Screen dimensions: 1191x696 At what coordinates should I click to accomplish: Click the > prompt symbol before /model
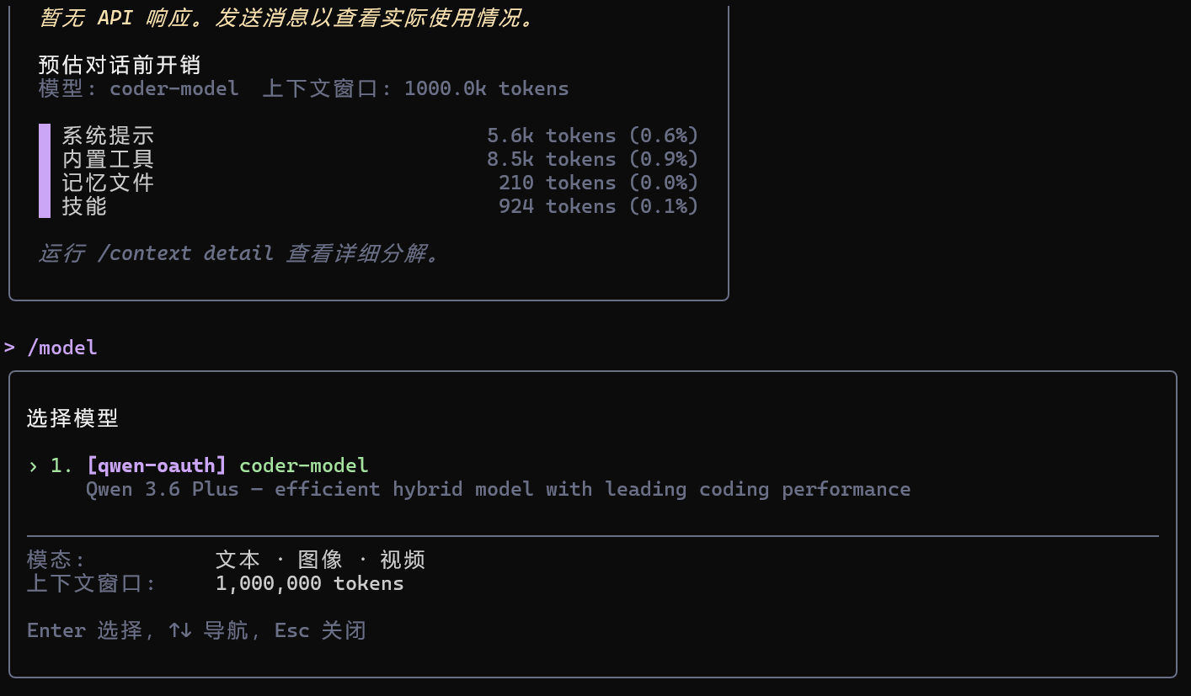pyautogui.click(x=9, y=348)
